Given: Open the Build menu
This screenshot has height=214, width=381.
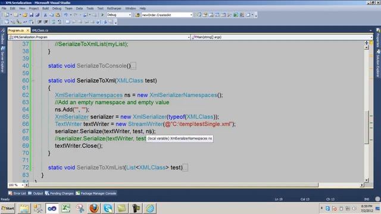Looking at the screenshot, I should 45,8.
